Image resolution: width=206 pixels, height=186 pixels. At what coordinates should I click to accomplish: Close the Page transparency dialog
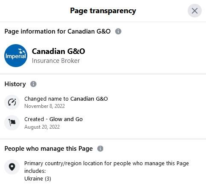coord(194,11)
